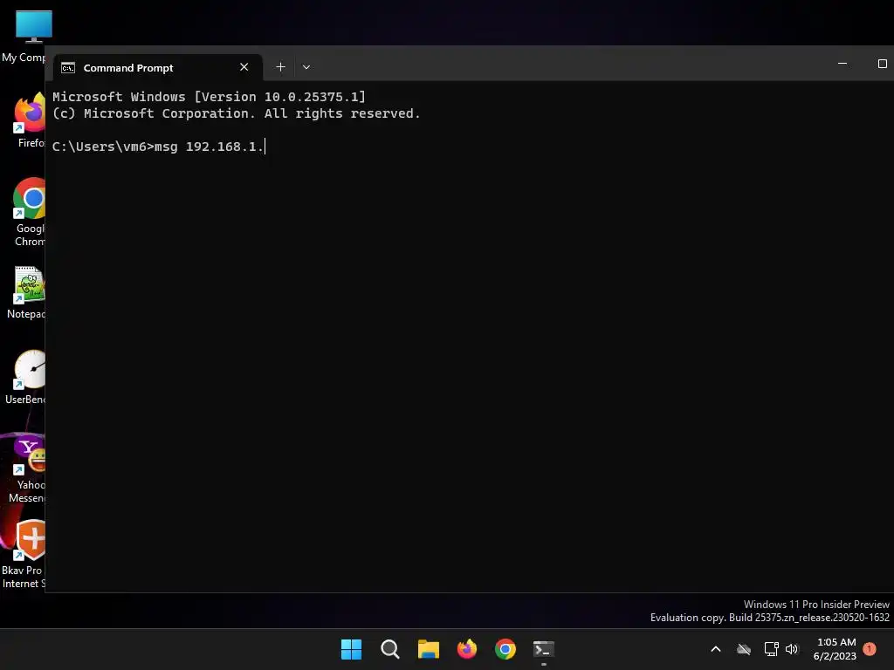
Task: Select the Terminal icon in the taskbar
Action: click(x=544, y=649)
